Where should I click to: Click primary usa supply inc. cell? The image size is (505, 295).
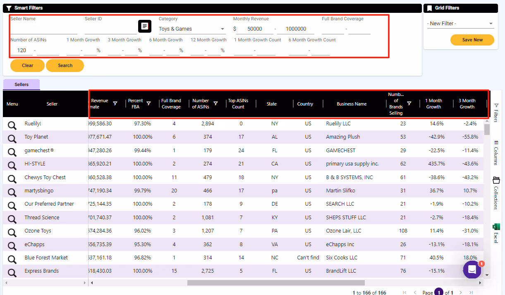click(352, 164)
